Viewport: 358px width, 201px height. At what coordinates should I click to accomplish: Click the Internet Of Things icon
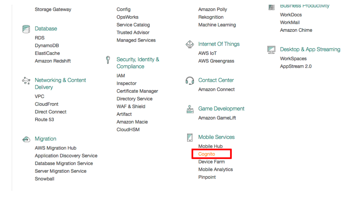[x=190, y=44]
